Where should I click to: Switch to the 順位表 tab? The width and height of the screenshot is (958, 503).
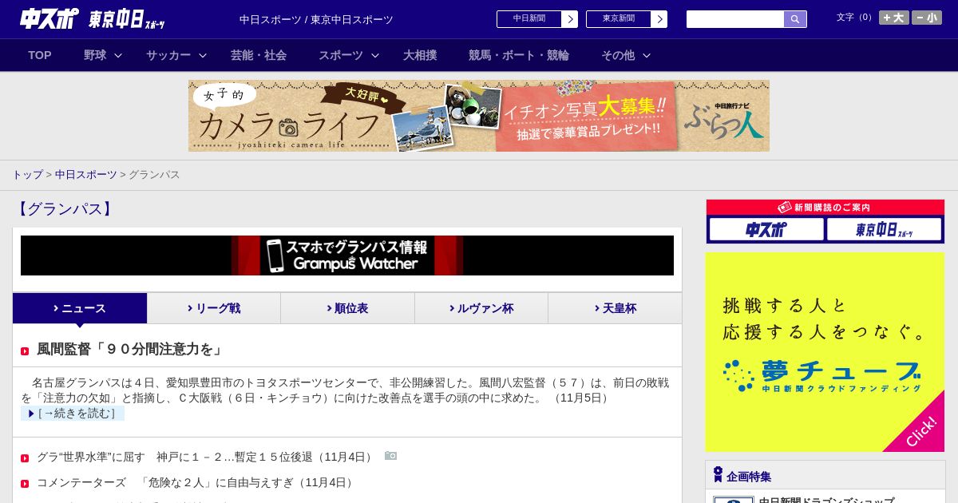tap(347, 308)
